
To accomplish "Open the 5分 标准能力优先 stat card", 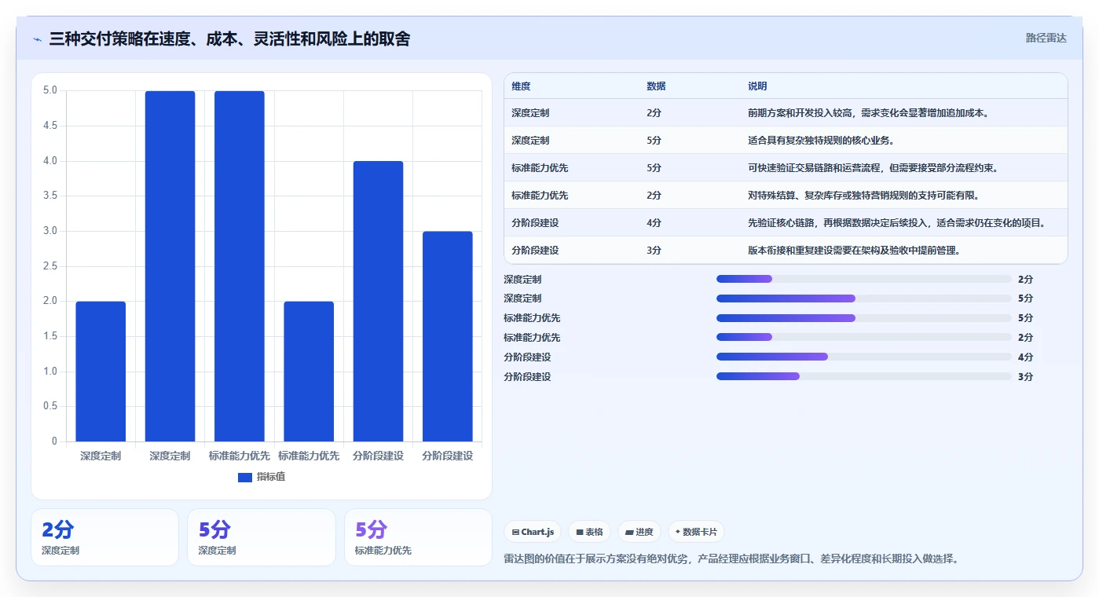I will [x=418, y=537].
